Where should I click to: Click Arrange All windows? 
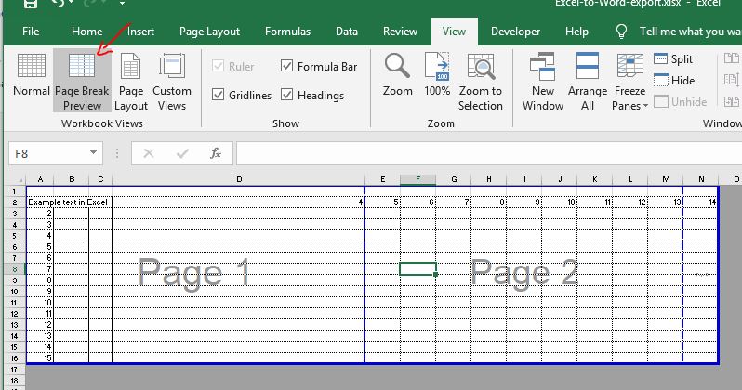coord(588,82)
